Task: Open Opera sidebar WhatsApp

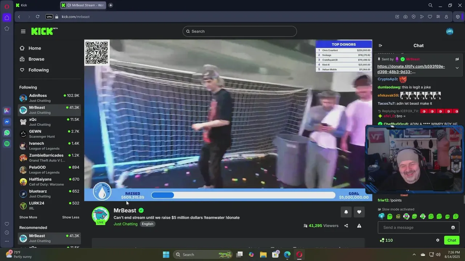Action: tap(7, 133)
